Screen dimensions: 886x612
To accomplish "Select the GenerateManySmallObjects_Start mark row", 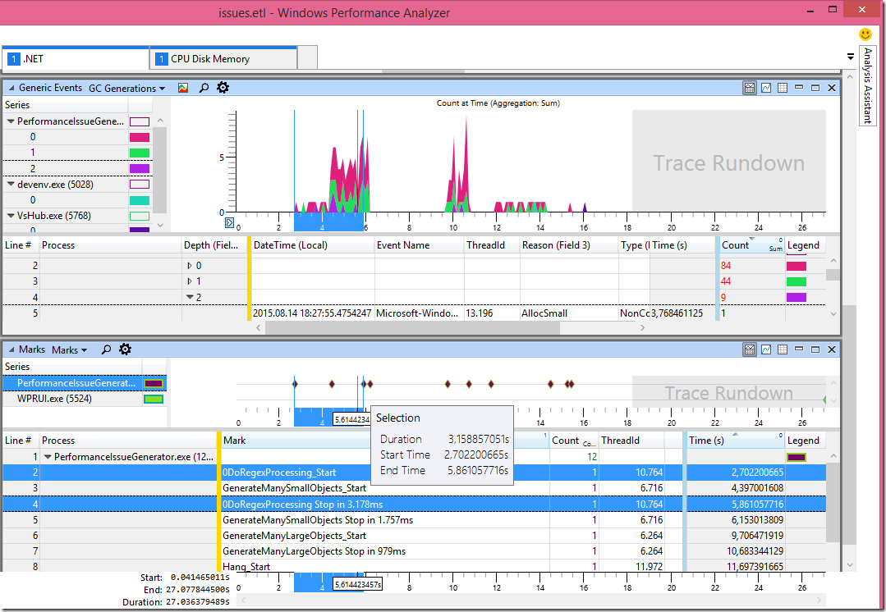I will click(414, 488).
